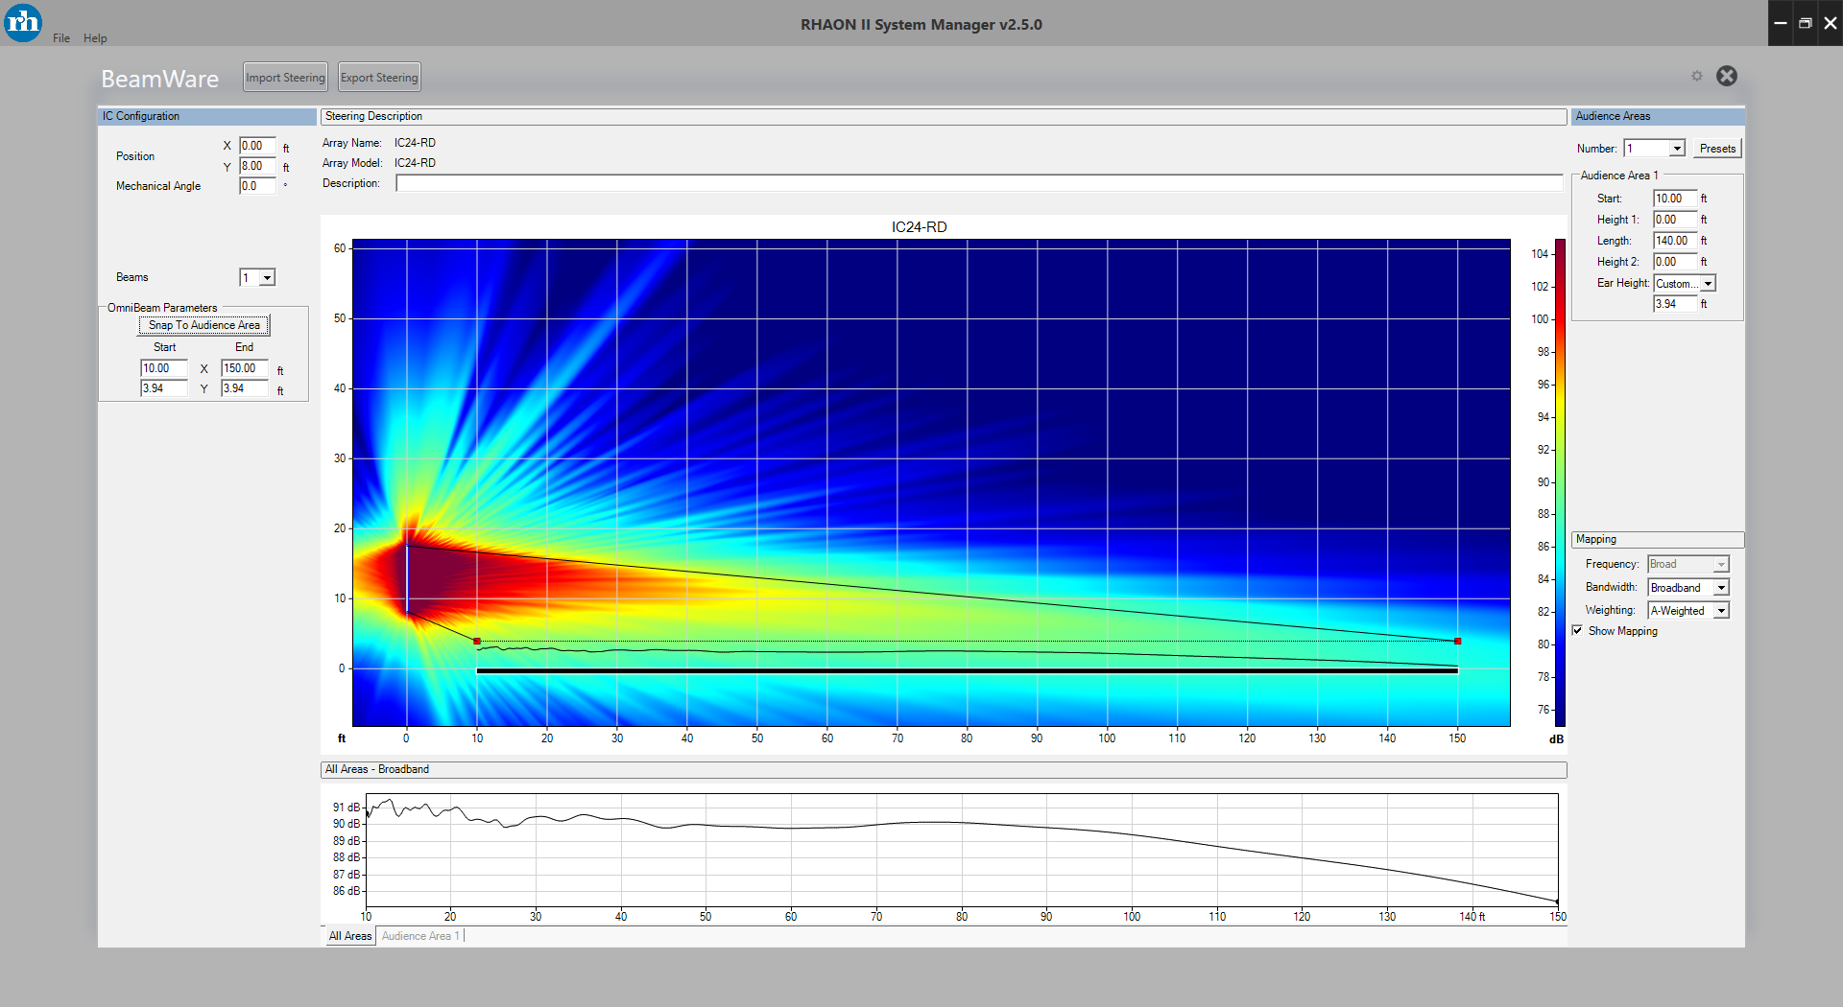Restore the RHAON window size
The image size is (1843, 1007).
(1805, 23)
